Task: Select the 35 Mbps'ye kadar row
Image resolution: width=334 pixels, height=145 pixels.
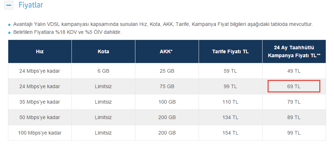Action: 40,102
